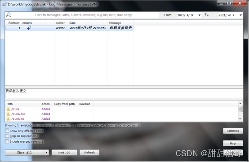Sort changed paths by Action header

pos(46,104)
